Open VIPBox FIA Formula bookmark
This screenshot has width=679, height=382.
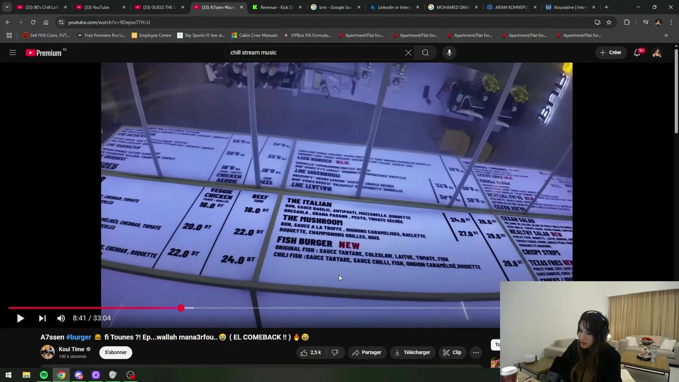(x=307, y=35)
